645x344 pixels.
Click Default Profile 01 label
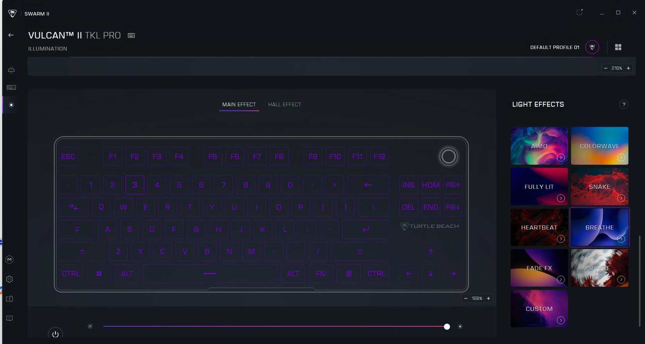click(x=555, y=47)
